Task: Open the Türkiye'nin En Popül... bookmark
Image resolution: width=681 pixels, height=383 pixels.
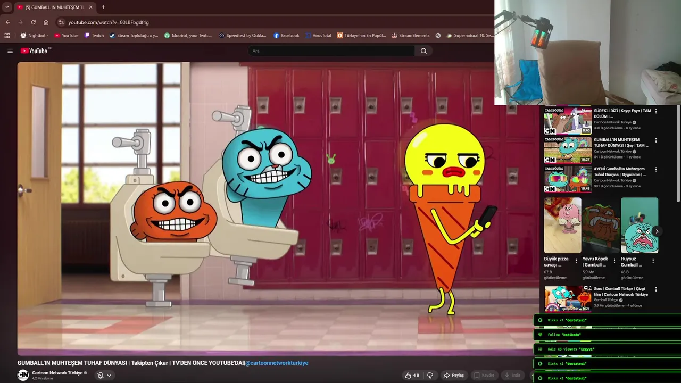Action: [361, 36]
